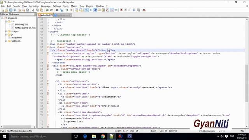Open Chrome from the taskbar
Image resolution: width=249 pixels, height=140 pixels.
103,136
